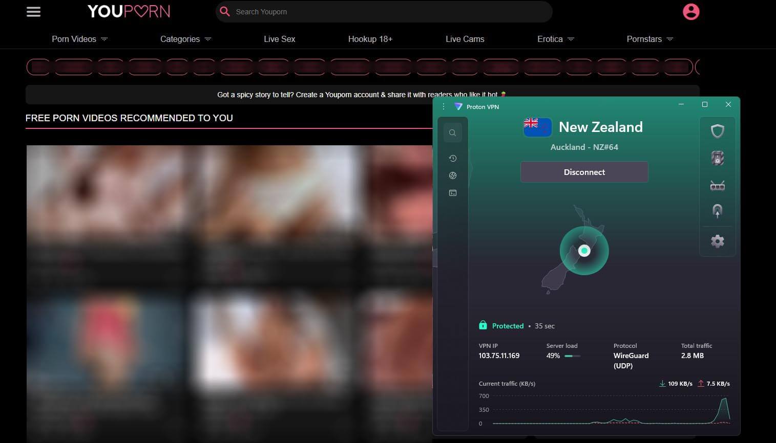This screenshot has width=776, height=443.
Task: Expand the Porn Videos dropdown arrow
Action: coord(104,39)
